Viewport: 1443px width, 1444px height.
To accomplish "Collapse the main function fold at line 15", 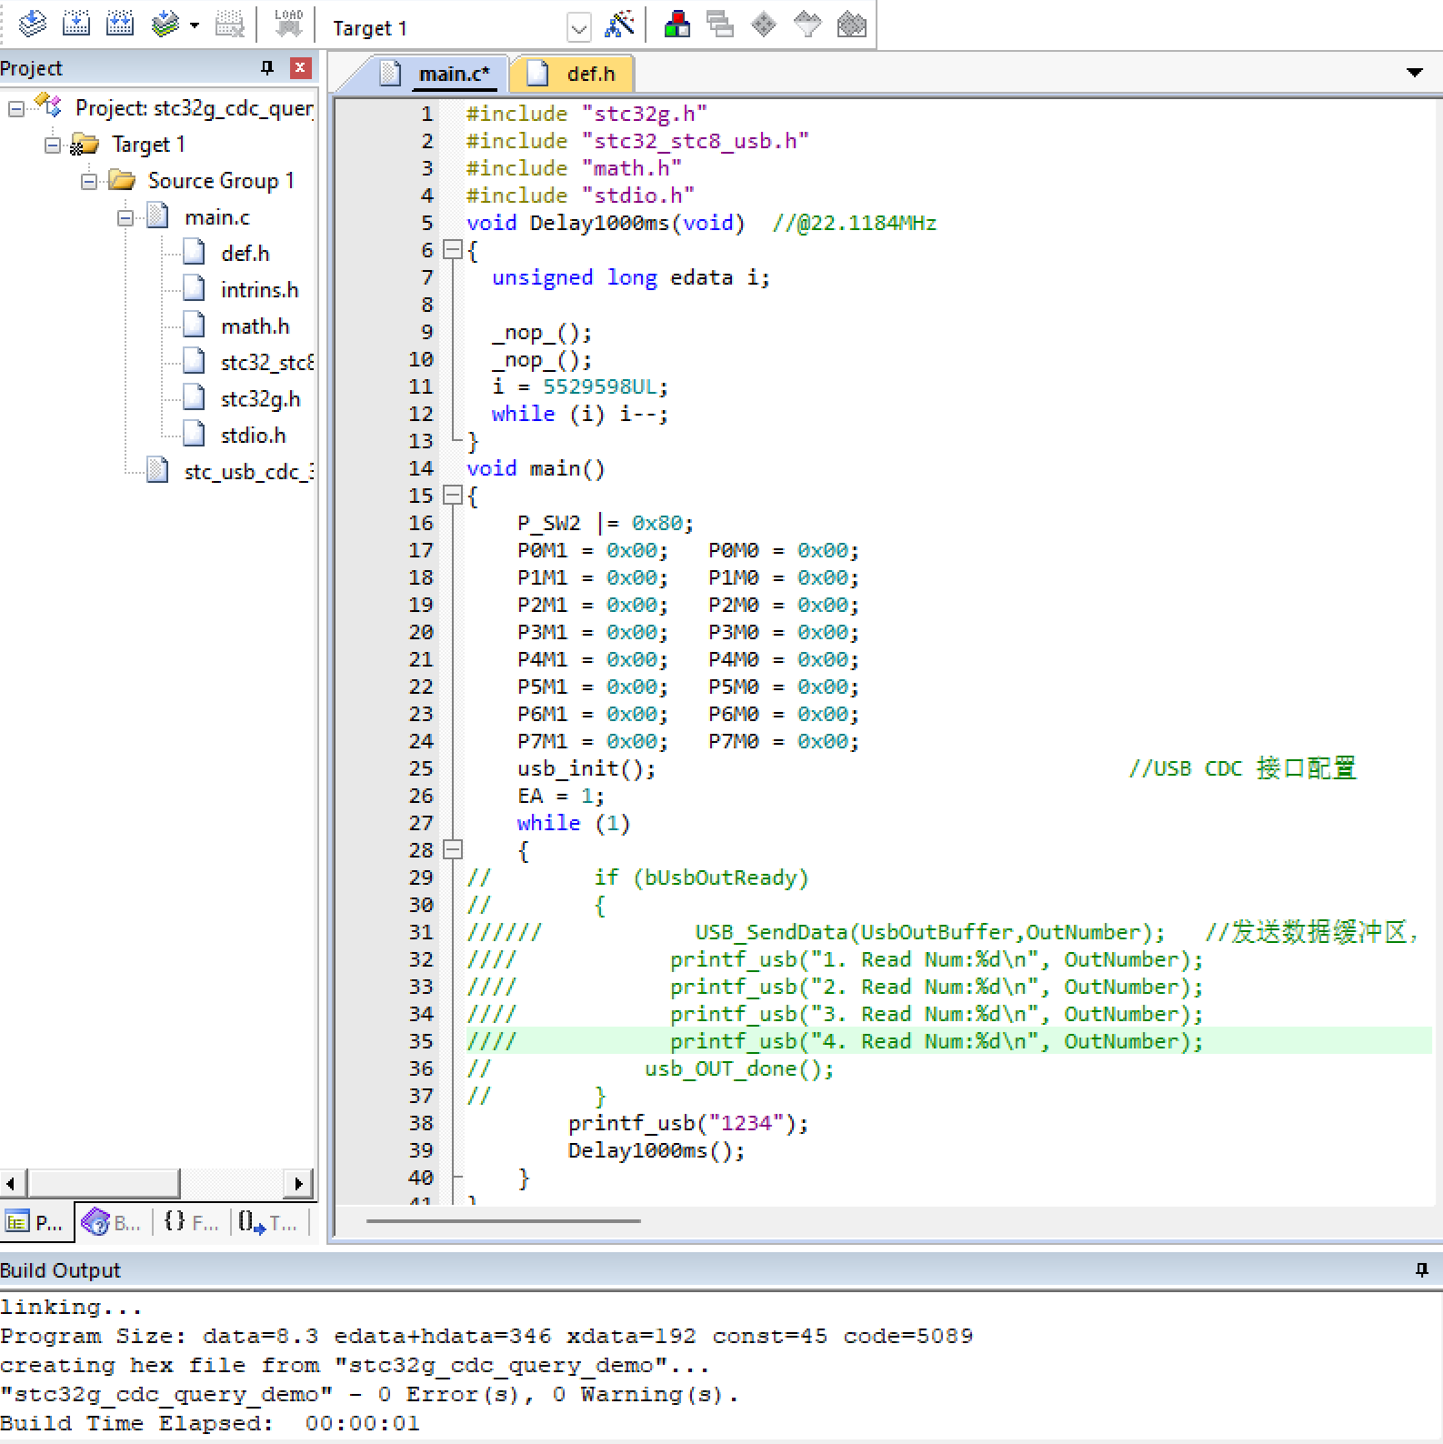I will pyautogui.click(x=452, y=495).
